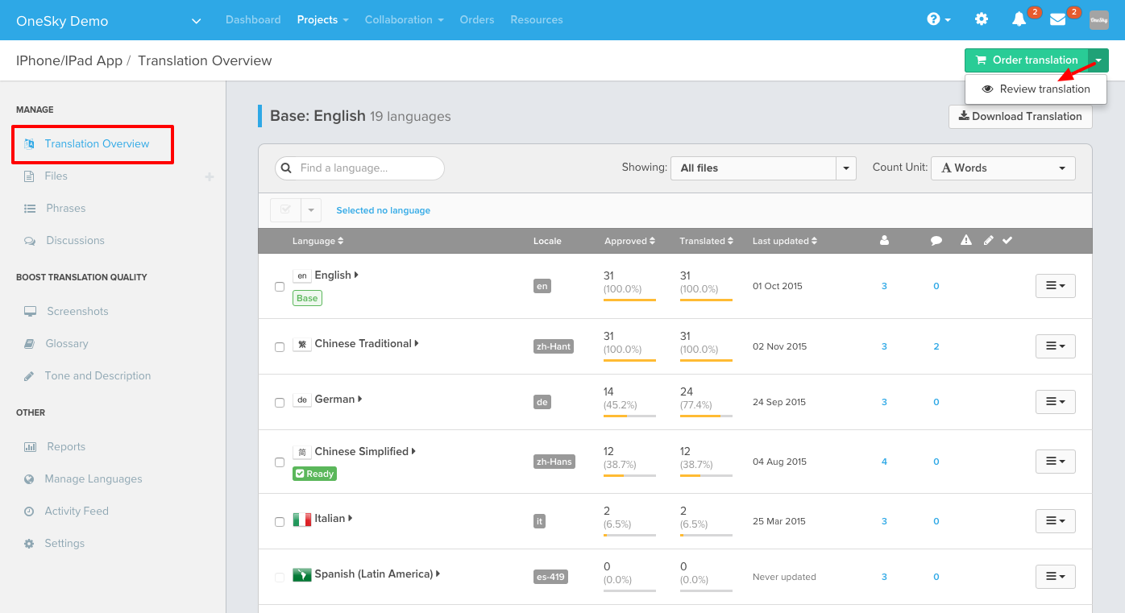
Task: Click the German 'de' language icon
Action: pyautogui.click(x=302, y=400)
